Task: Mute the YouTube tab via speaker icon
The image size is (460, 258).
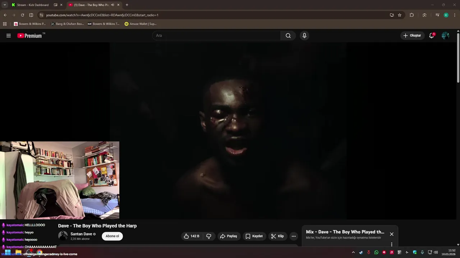Action: [112, 5]
